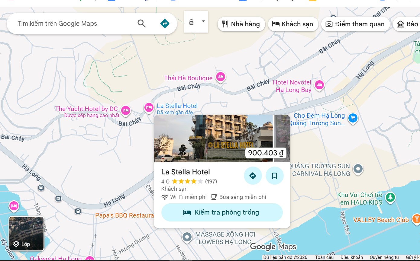The width and height of the screenshot is (420, 261).
Task: Click the MASSAGE XÔNG HƠI FLOWERS HẠ LONG label
Action: pyautogui.click(x=225, y=238)
